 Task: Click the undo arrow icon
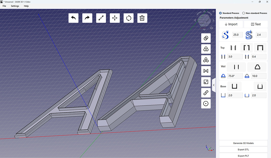(x=73, y=18)
